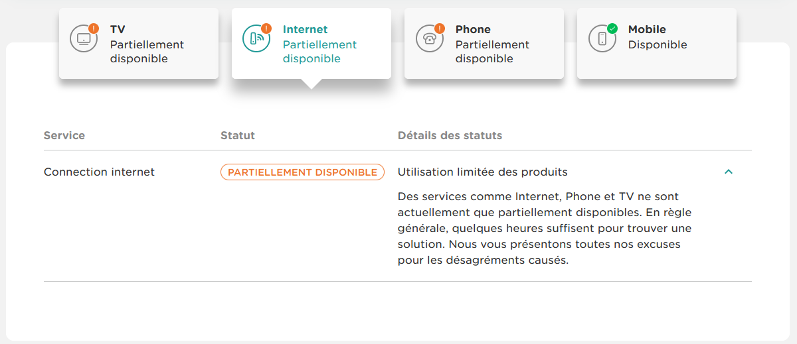The image size is (797, 344).
Task: Click the 'Service' column header
Action: (x=64, y=135)
